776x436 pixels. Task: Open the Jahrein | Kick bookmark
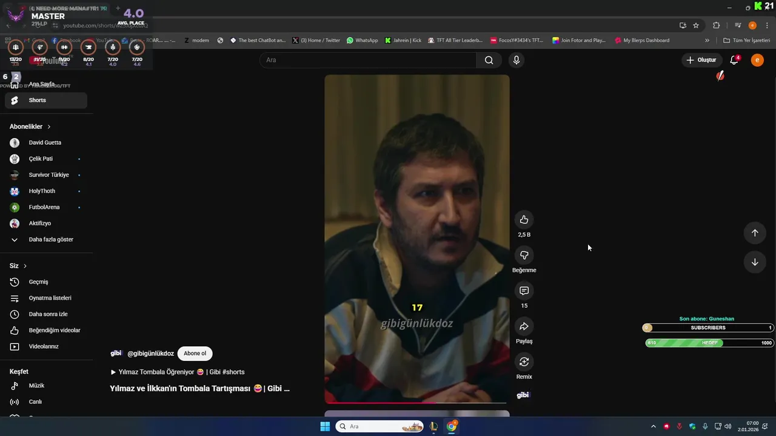[x=403, y=41]
